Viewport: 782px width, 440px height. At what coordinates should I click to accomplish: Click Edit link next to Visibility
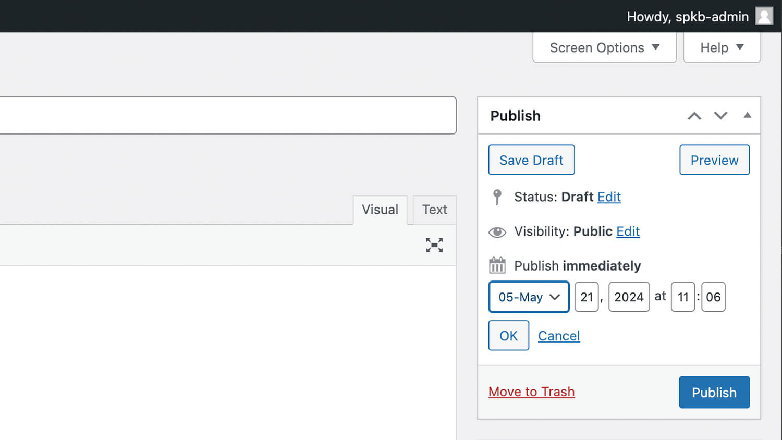(x=628, y=231)
